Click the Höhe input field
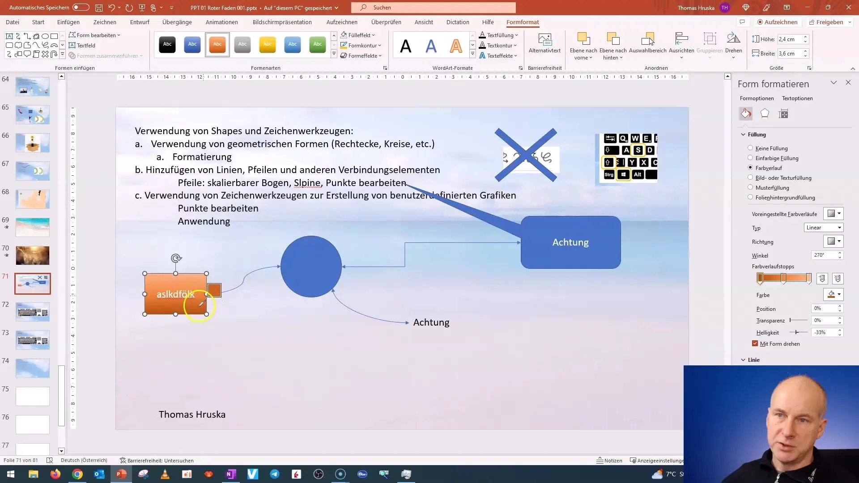Screen dimensions: 859x483 (x=790, y=39)
